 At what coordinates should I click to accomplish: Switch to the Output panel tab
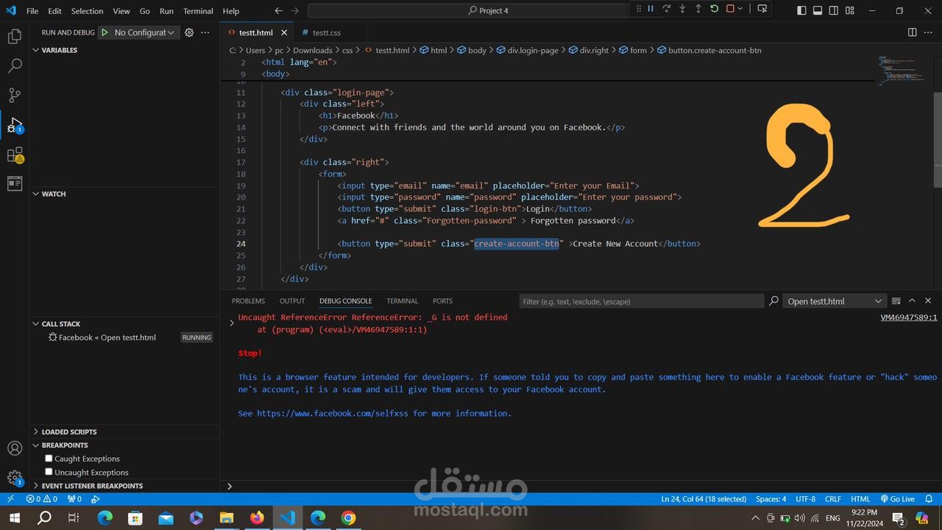[x=292, y=301]
